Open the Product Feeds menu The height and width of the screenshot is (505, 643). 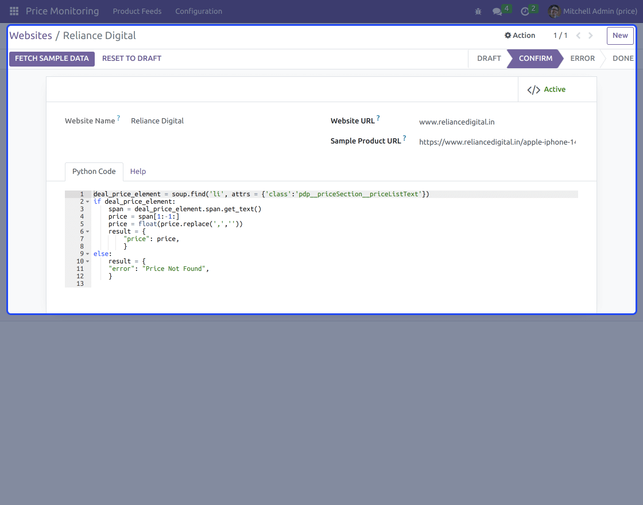[x=137, y=11]
